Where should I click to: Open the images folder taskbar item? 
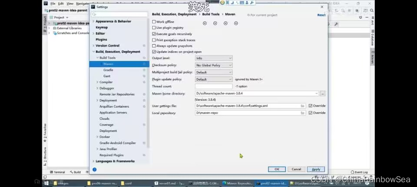(x=61, y=183)
